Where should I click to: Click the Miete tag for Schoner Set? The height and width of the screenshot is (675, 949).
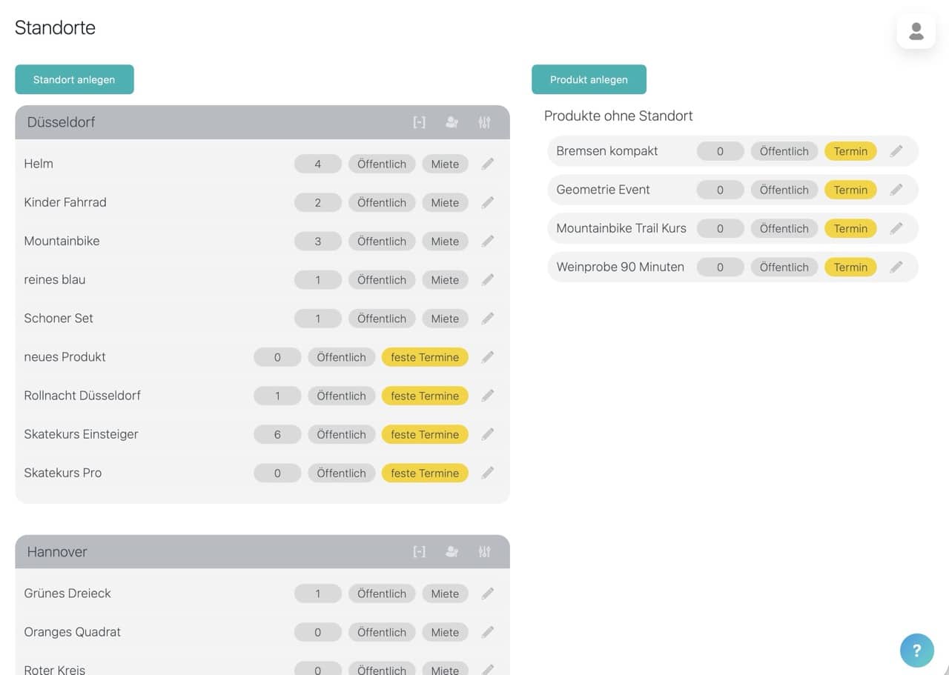click(445, 319)
